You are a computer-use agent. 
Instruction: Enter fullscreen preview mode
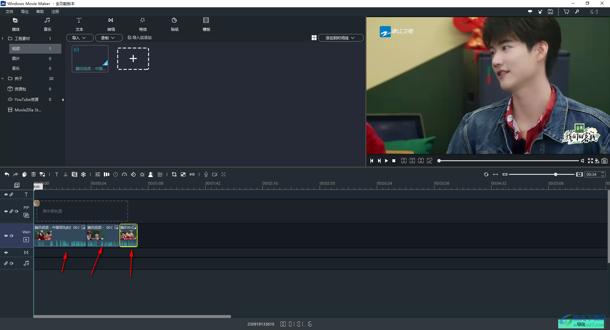click(590, 161)
